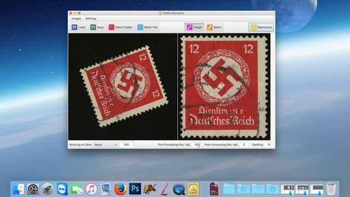Click the purple Image mode icon
Image resolution: width=350 pixels, height=197 pixels.
click(189, 27)
